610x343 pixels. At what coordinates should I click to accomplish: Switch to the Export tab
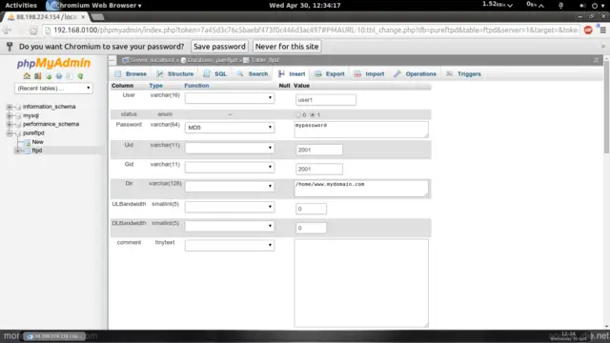click(x=330, y=74)
